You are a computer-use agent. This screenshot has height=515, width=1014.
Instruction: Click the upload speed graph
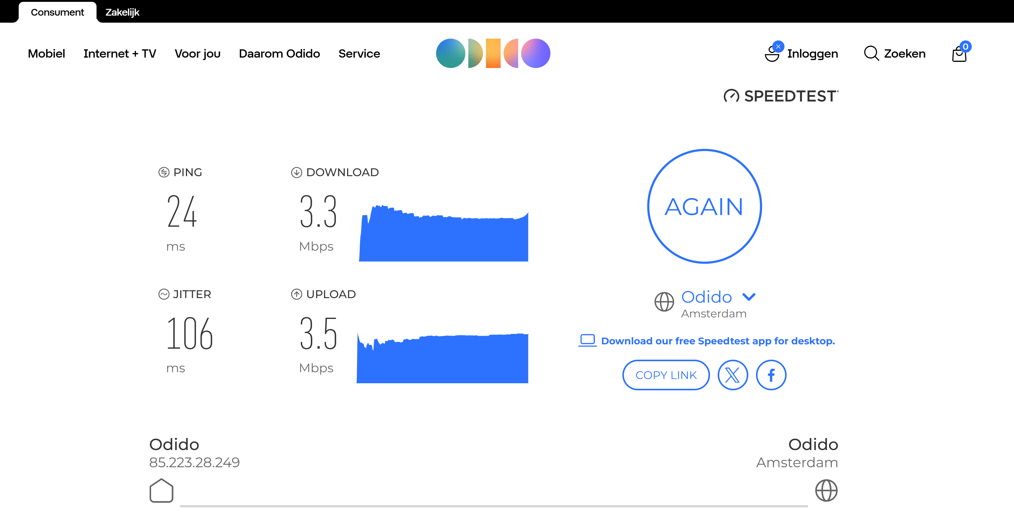click(442, 358)
